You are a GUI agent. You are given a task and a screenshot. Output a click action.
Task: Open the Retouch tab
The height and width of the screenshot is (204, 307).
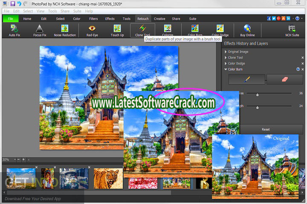pos(143,19)
